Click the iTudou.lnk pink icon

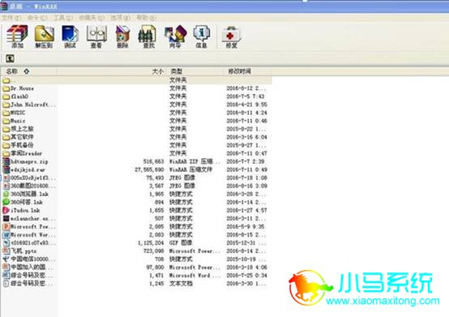(6, 210)
